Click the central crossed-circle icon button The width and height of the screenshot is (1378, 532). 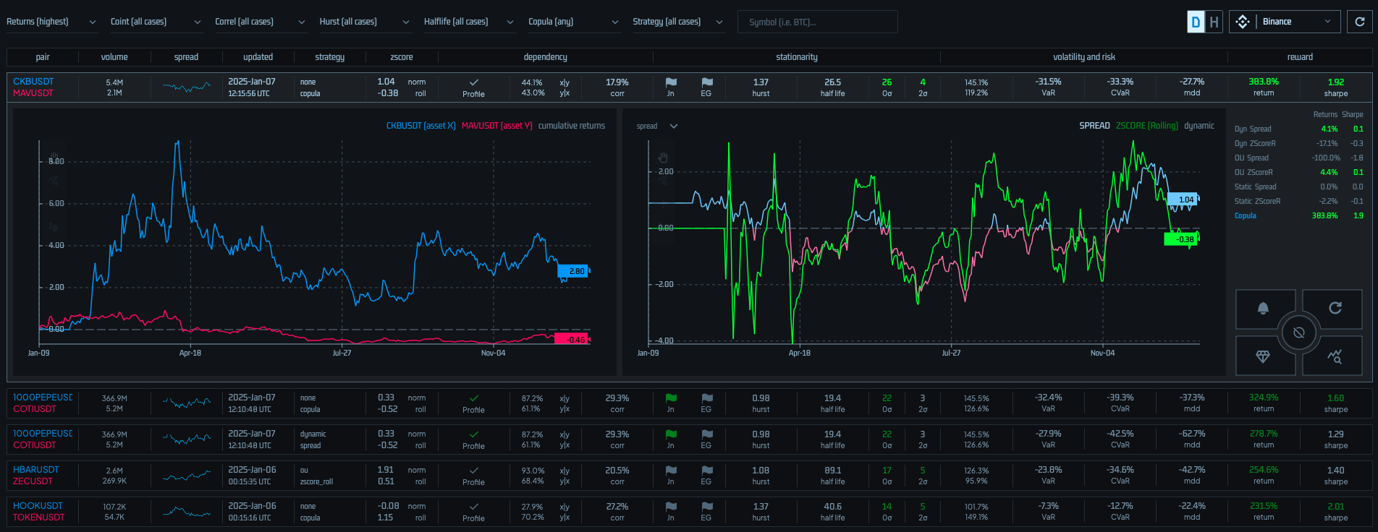pyautogui.click(x=1299, y=332)
